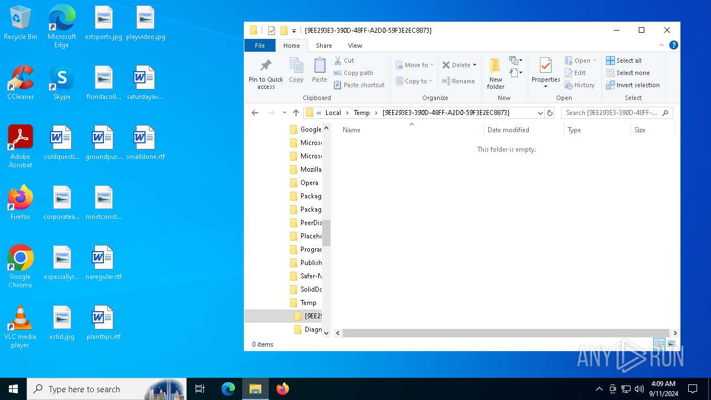Refresh the folder from the address bar
This screenshot has height=400, width=711.
point(550,113)
